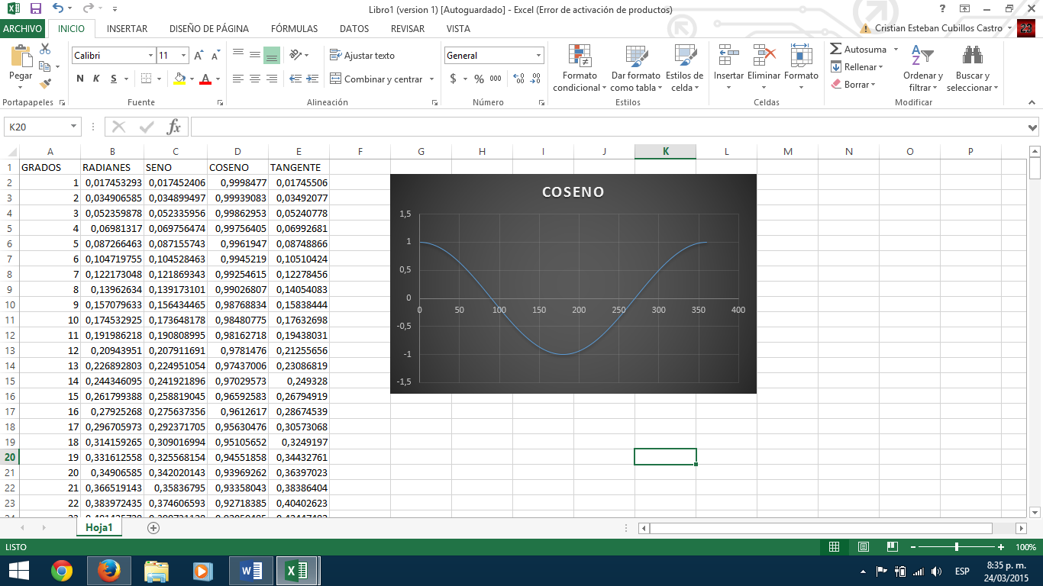Open Ordenar y filtrar options
Screen dimensions: 1043x586
[922, 69]
